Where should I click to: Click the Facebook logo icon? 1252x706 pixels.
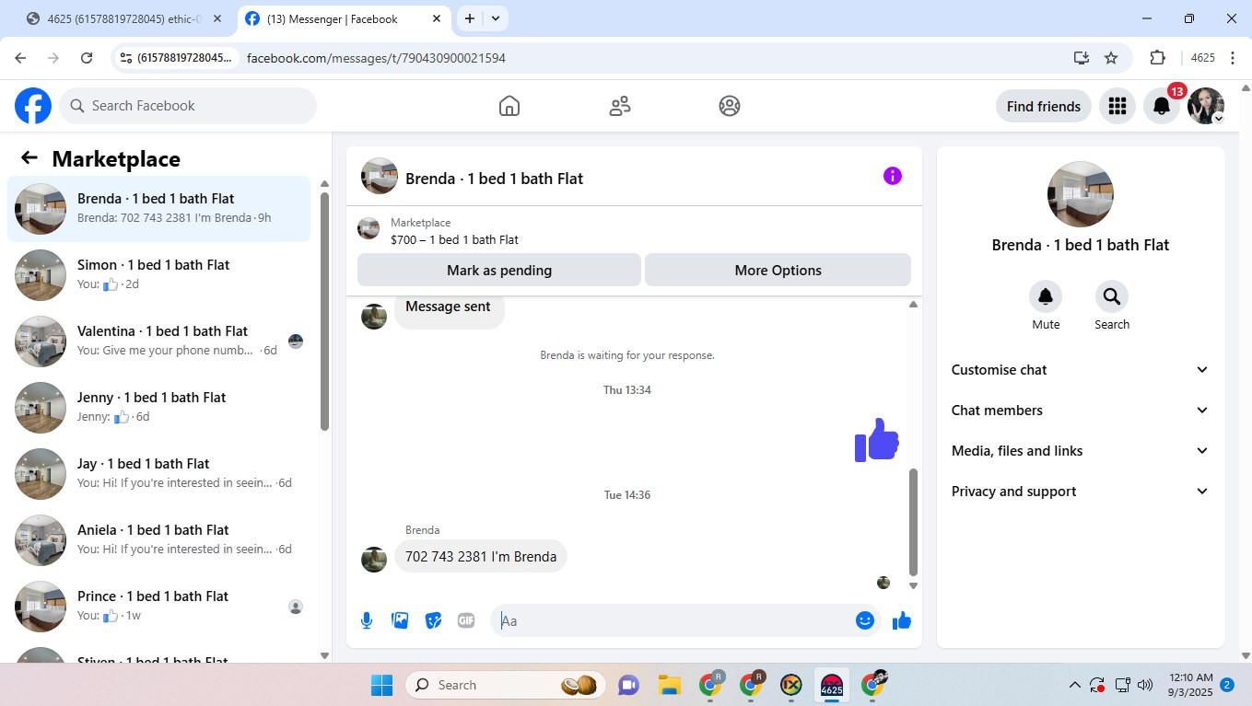[x=33, y=106]
